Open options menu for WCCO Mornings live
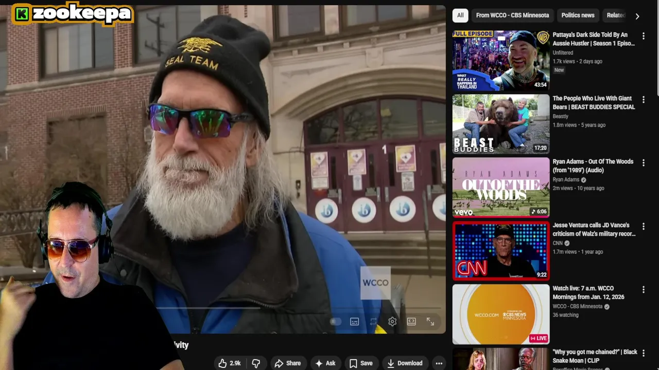 643,289
